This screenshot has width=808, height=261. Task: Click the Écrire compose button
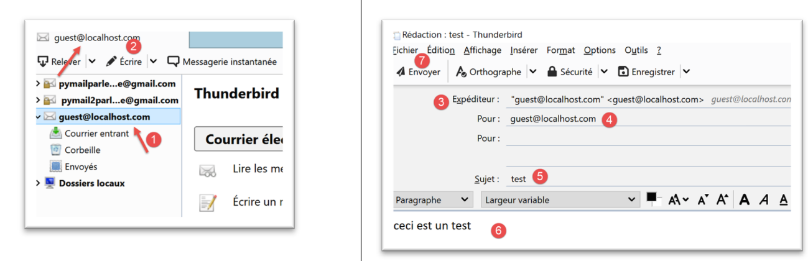(124, 62)
